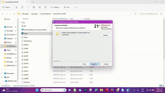Click Cancelar in Oracle installer dialog
The height and width of the screenshot is (93, 165).
[x=106, y=64]
